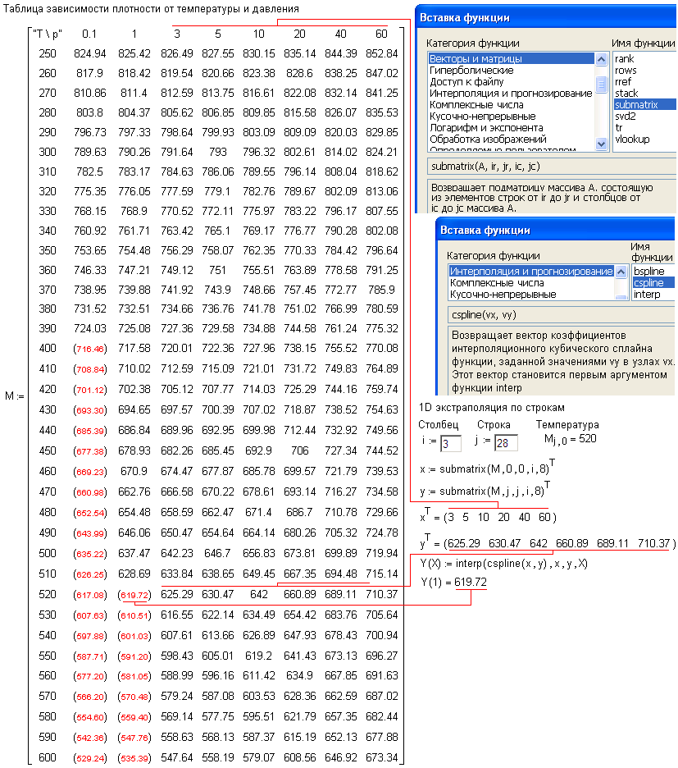678x768 pixels.
Task: Choose function interp in name list
Action: 647,295
